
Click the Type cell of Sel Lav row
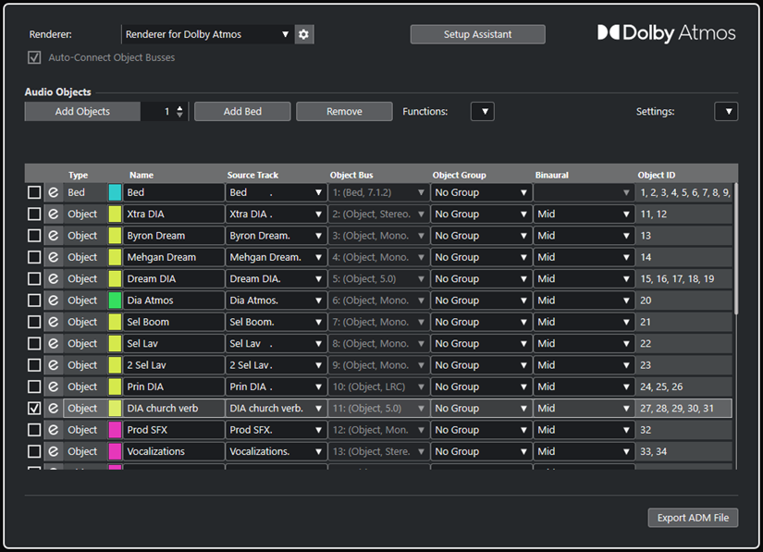(85, 343)
